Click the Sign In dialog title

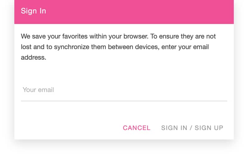pyautogui.click(x=34, y=11)
